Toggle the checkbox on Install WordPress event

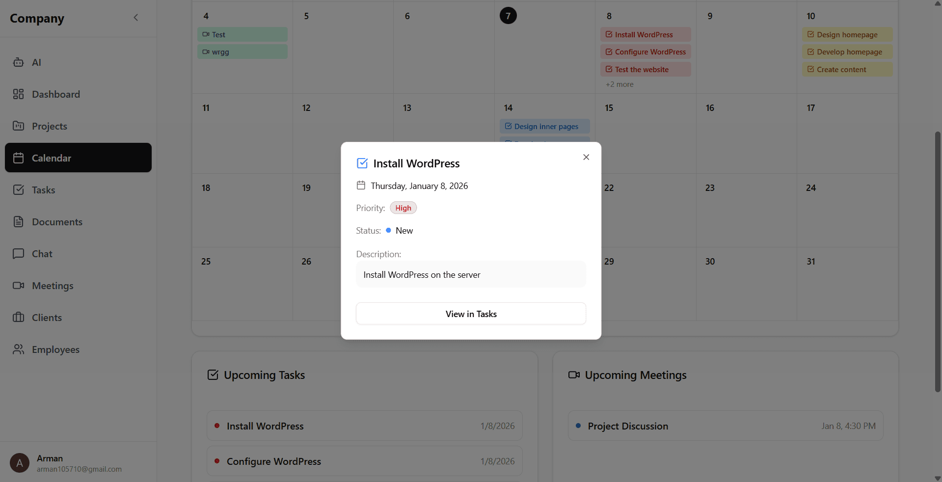tap(608, 34)
